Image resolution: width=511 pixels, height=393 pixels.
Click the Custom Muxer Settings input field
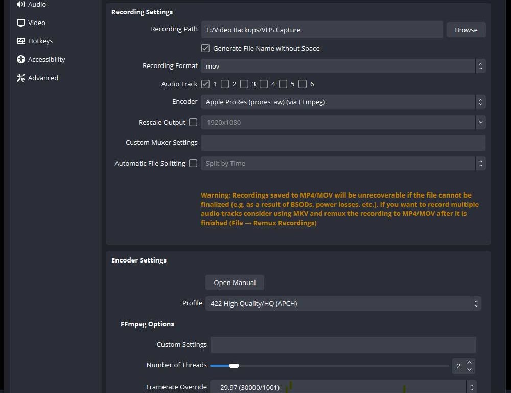click(342, 143)
